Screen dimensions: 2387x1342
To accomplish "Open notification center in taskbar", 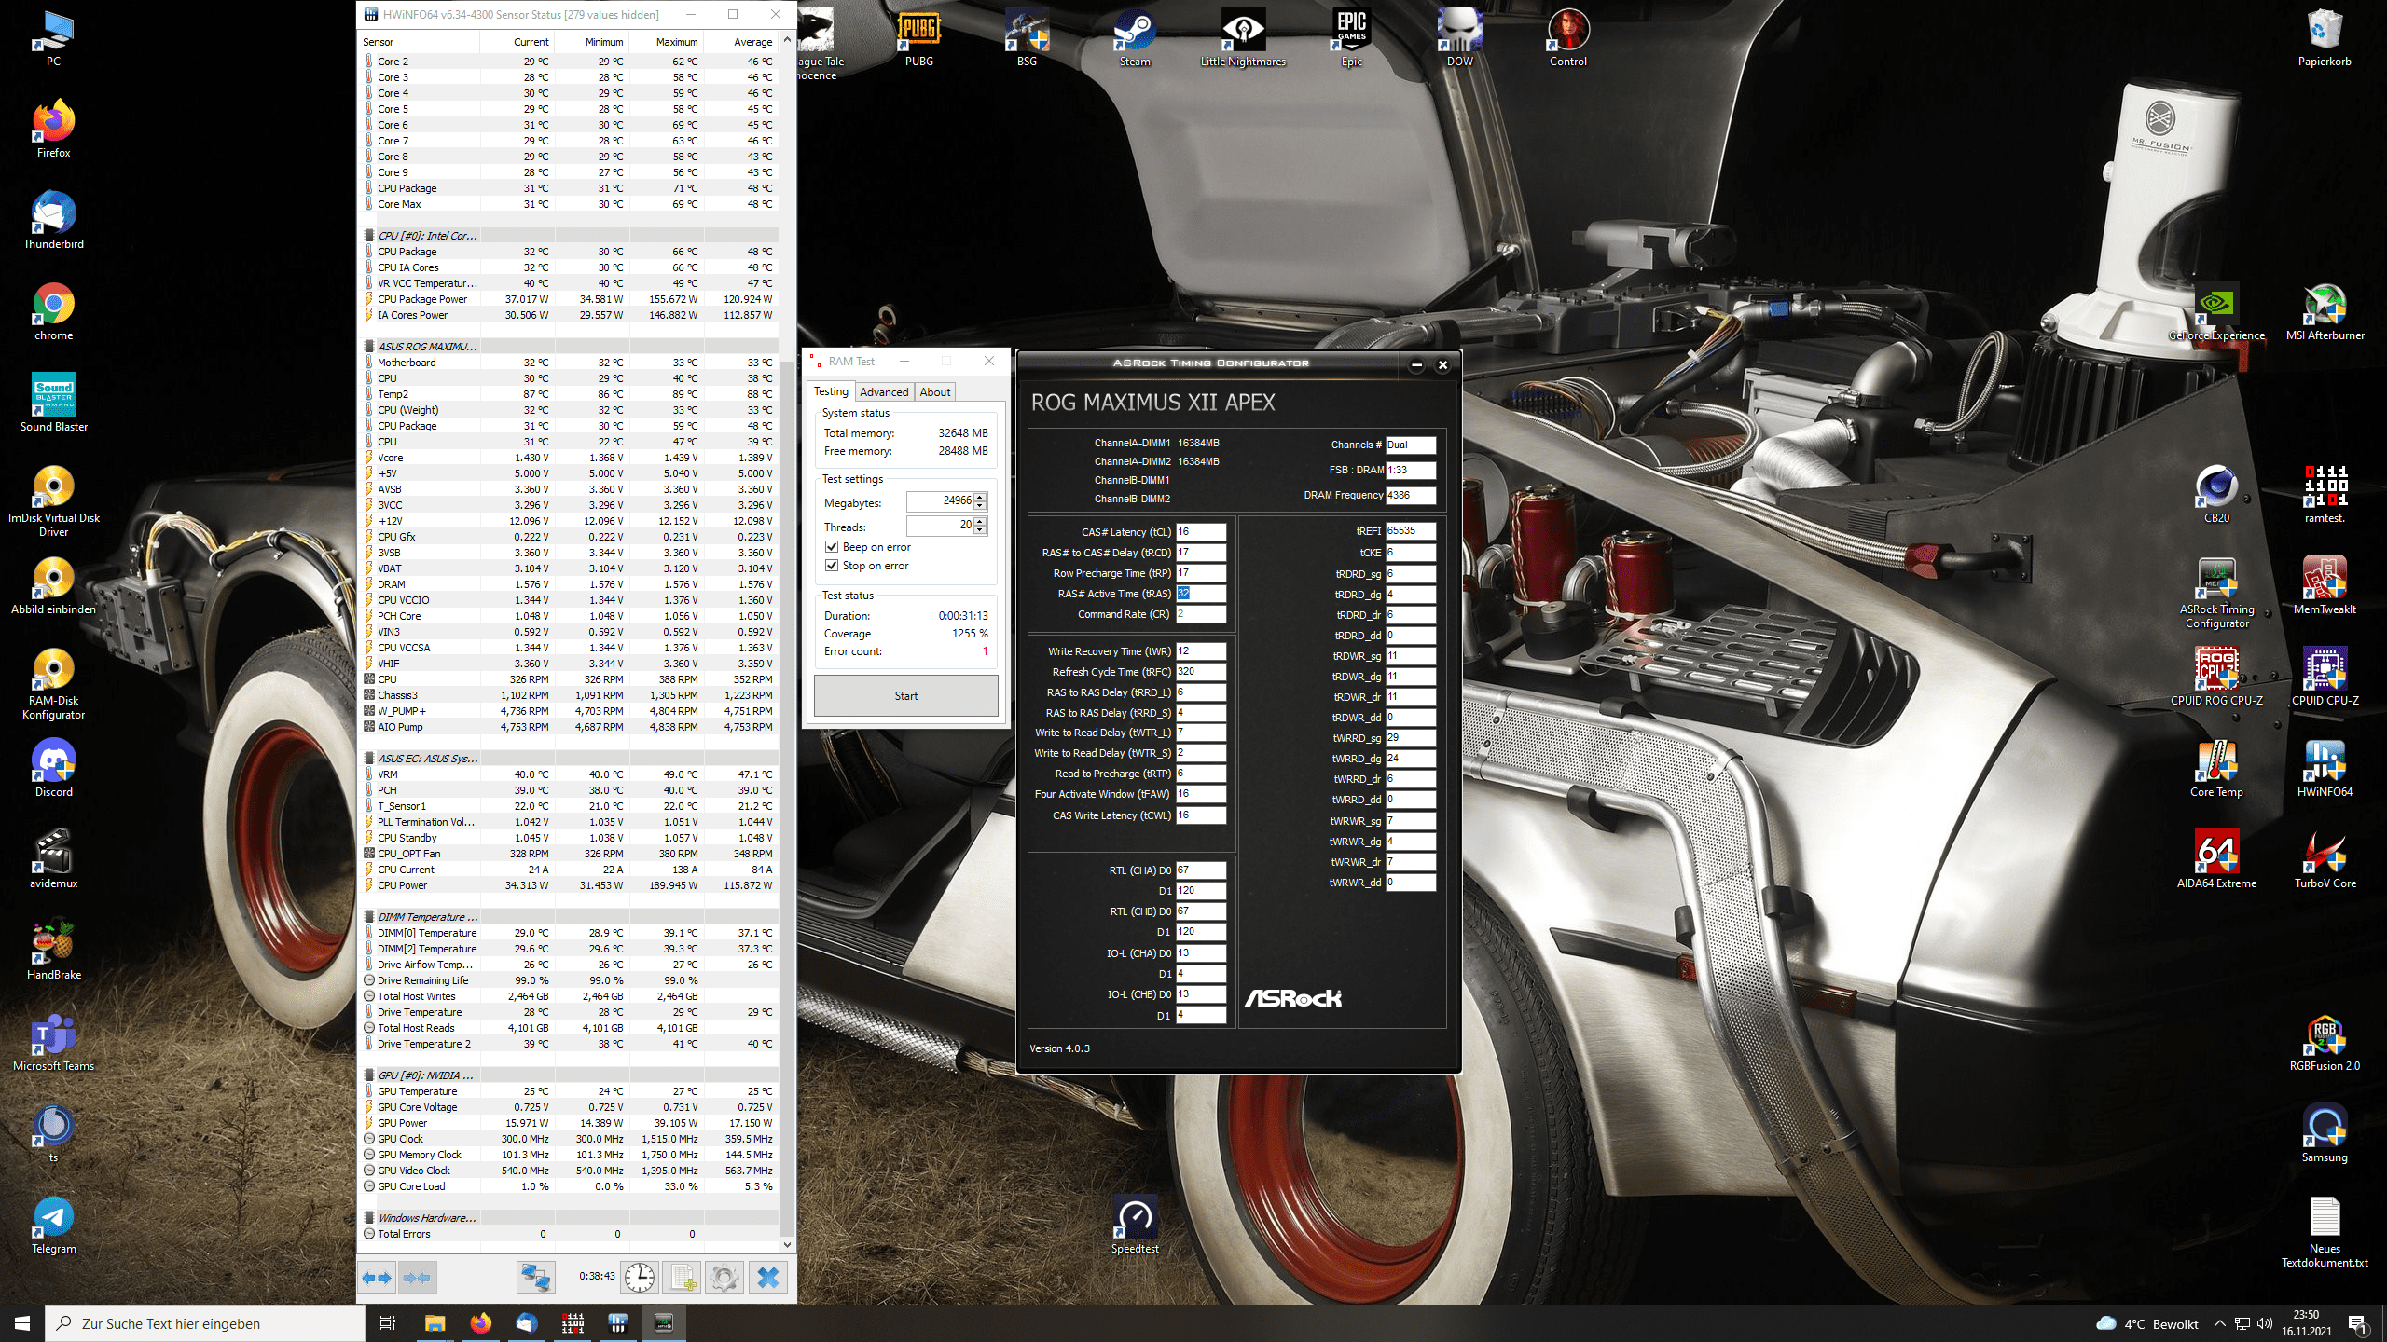I will [x=2357, y=1323].
